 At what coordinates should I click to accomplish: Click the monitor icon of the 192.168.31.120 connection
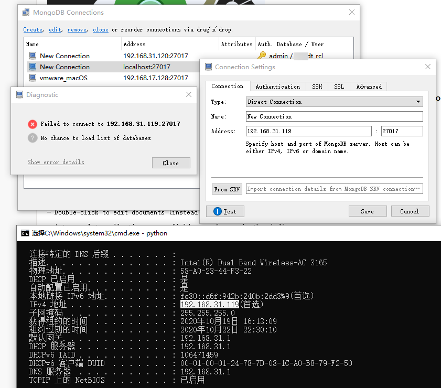tap(33, 56)
